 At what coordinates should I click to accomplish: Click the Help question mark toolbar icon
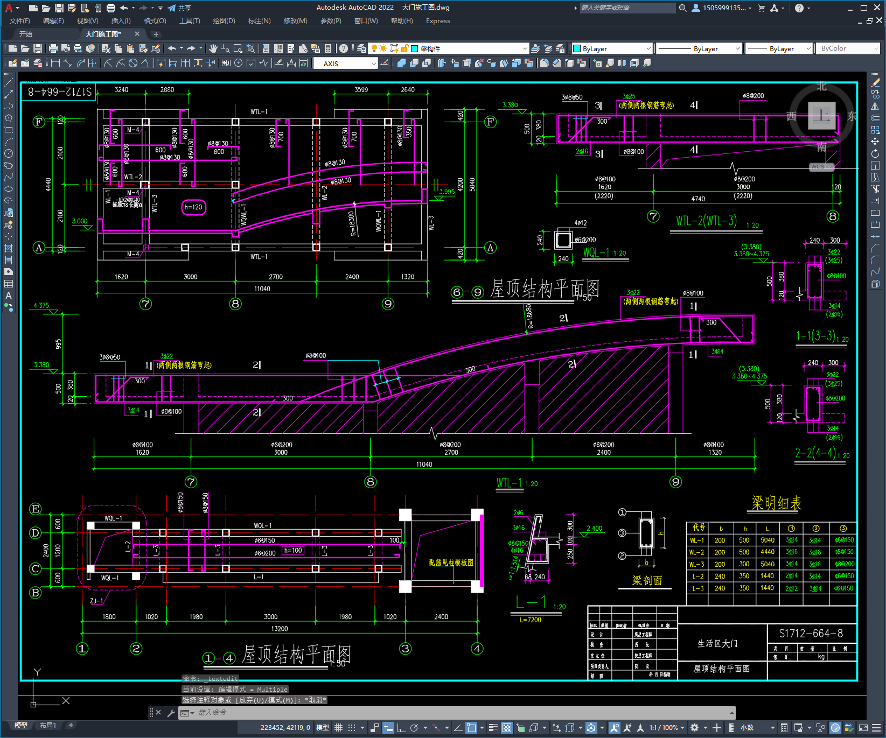(344, 48)
